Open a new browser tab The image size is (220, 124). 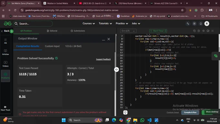tap(187, 3)
